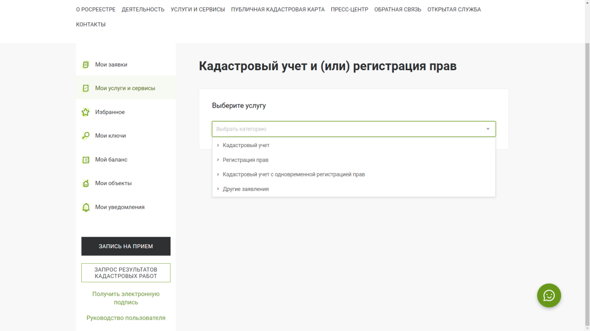Go to the Пресс-центр menu item

(x=349, y=10)
